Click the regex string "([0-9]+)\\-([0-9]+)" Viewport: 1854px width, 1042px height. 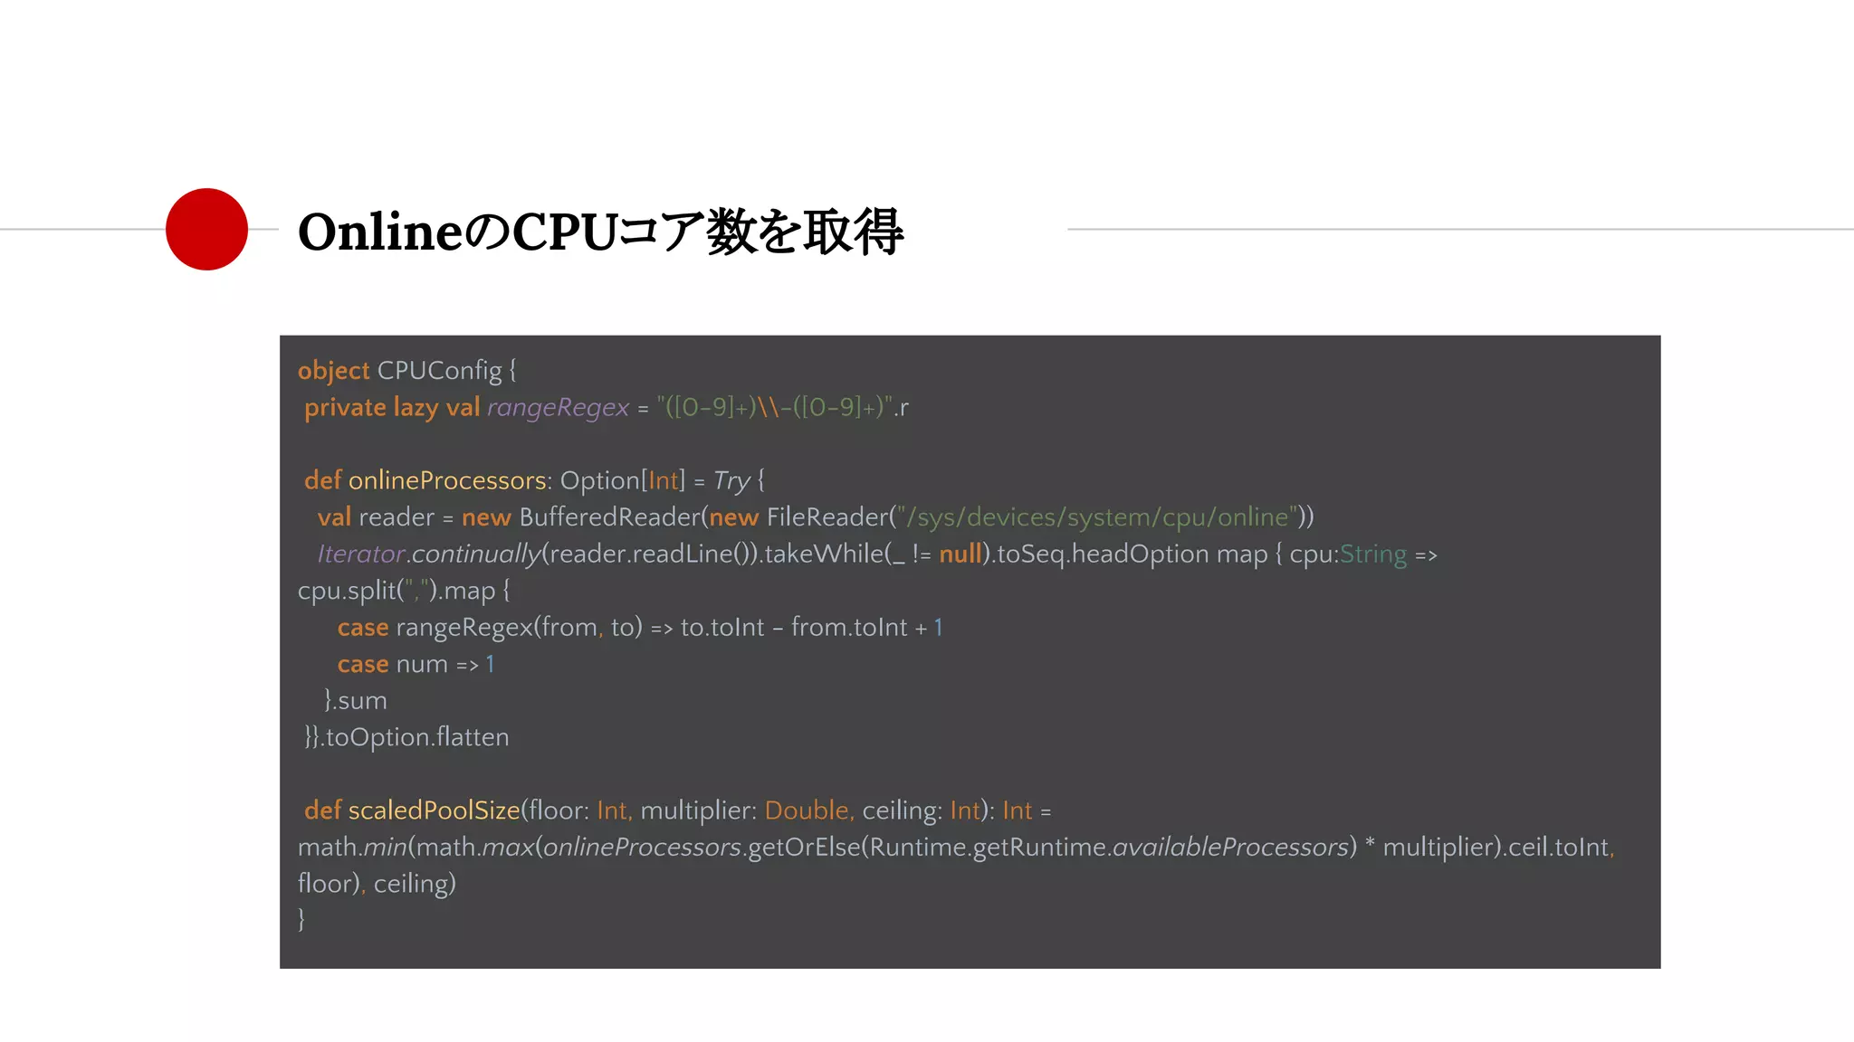pos(775,408)
